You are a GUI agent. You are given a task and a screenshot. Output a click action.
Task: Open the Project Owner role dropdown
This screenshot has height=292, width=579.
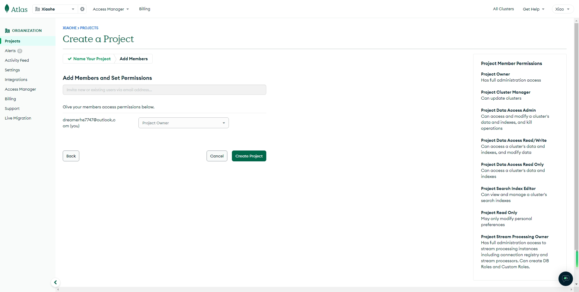tap(184, 123)
